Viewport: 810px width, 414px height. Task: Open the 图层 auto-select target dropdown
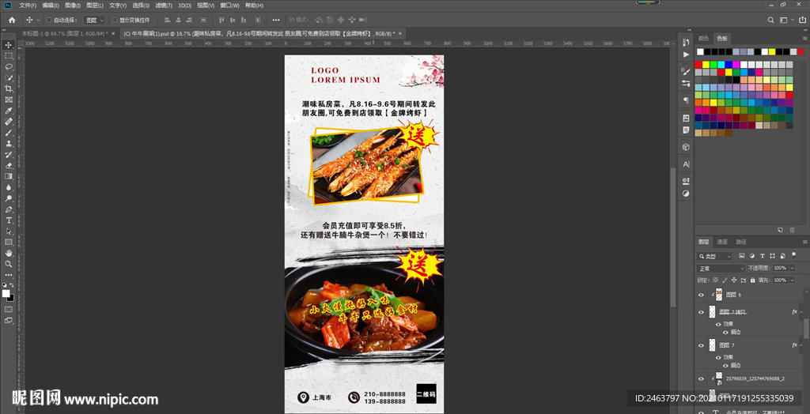pyautogui.click(x=95, y=20)
